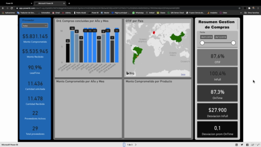
Task: Open the Traductor de Google bookmark
Action: (x=26, y=13)
